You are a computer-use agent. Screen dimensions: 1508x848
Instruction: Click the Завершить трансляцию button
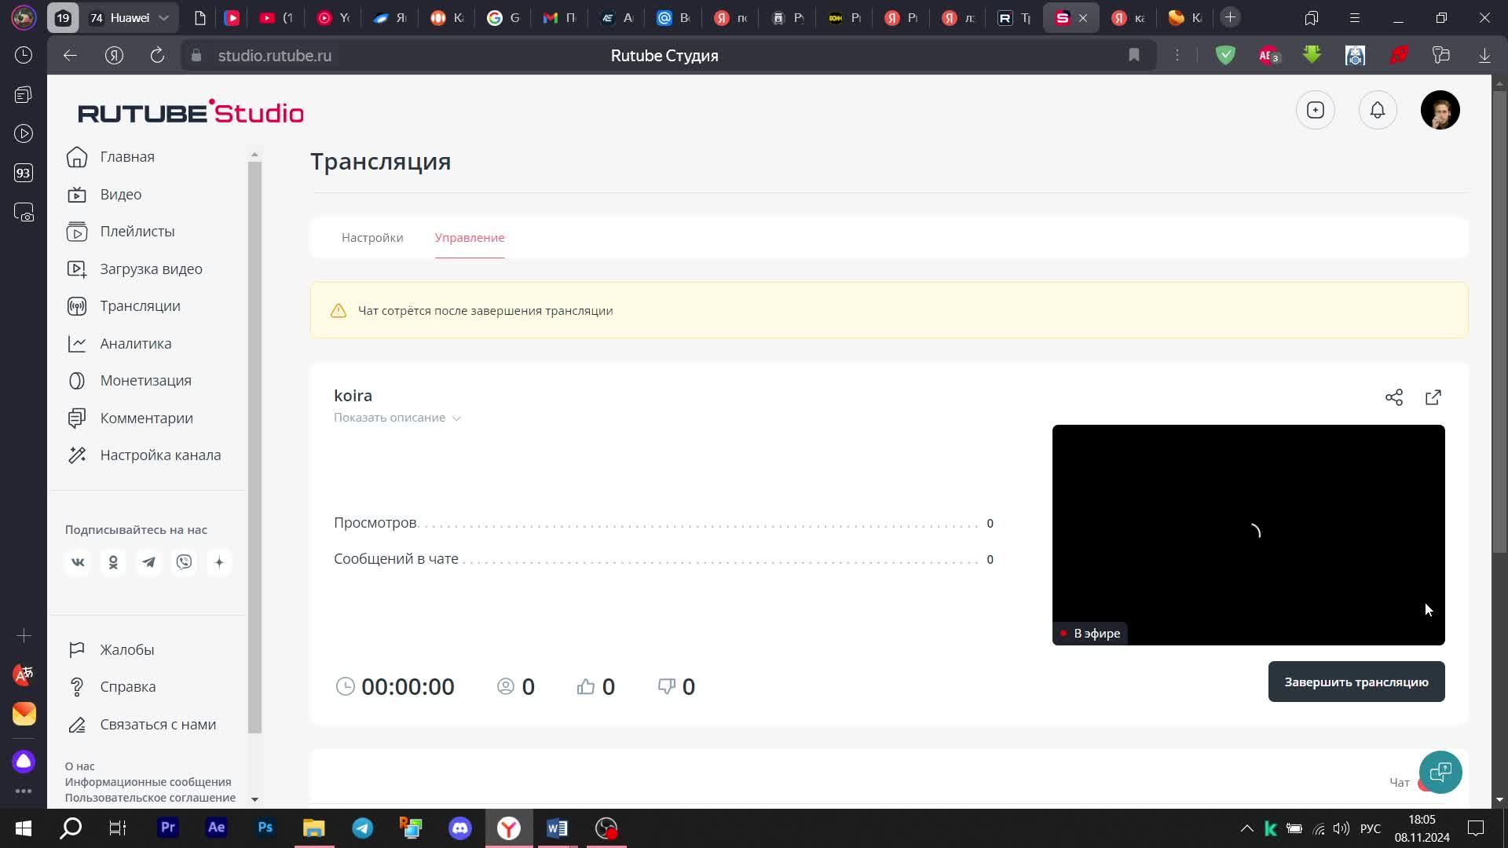tap(1356, 682)
